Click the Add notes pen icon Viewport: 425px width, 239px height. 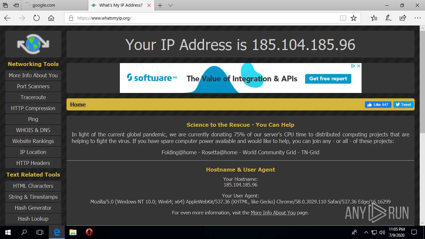[388, 18]
